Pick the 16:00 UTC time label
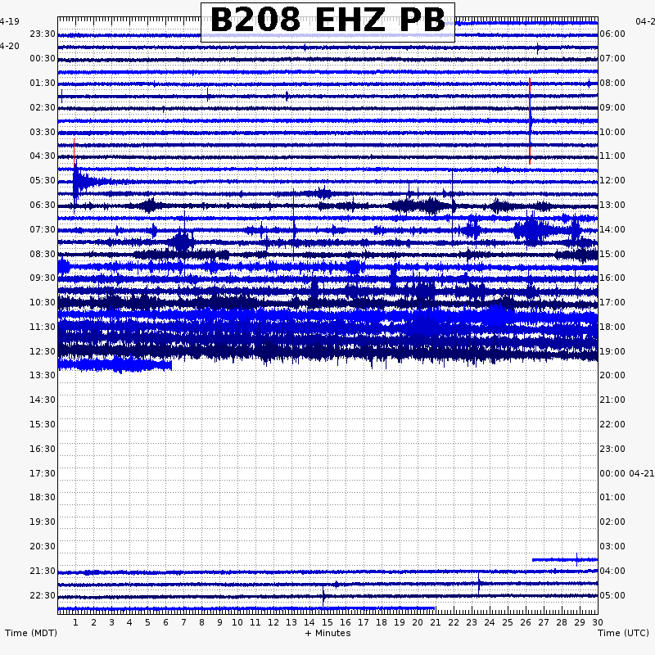The image size is (655, 655). click(612, 278)
